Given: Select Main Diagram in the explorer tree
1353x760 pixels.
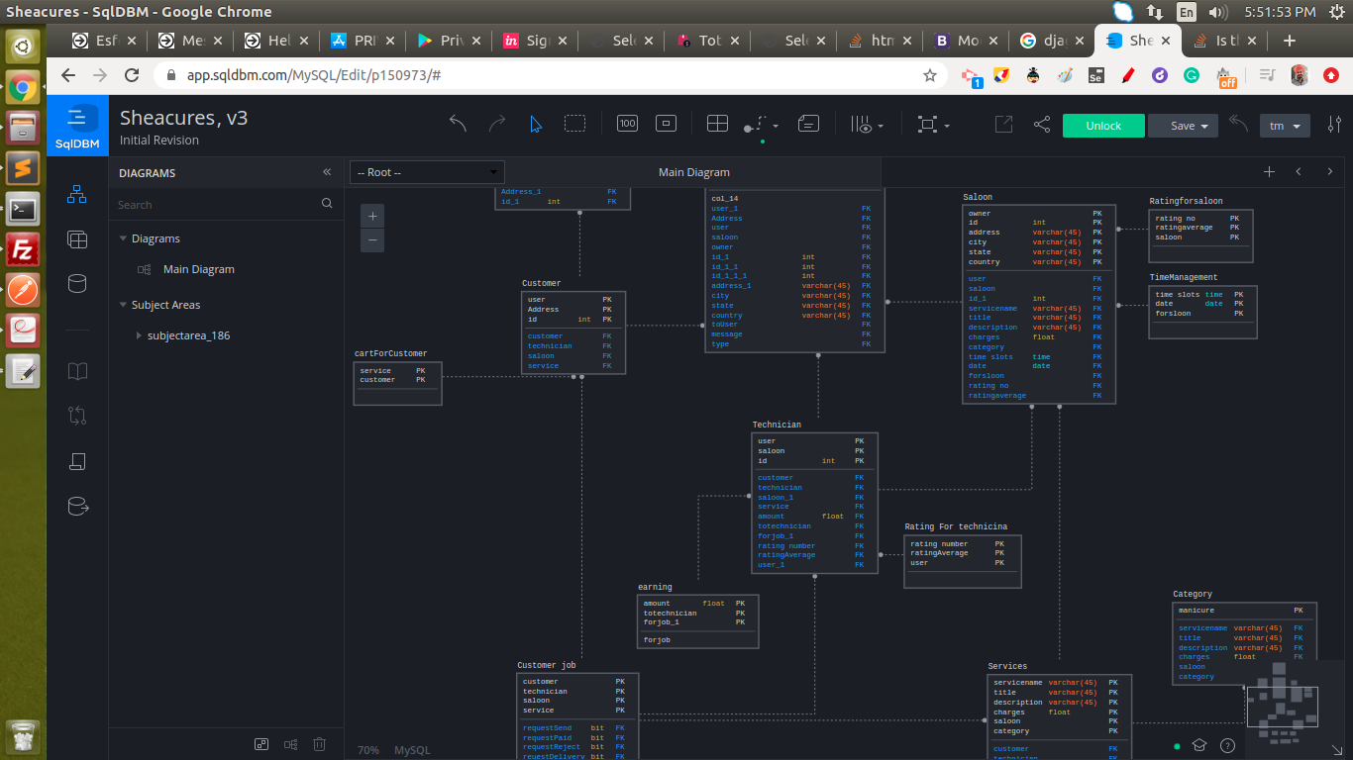Looking at the screenshot, I should [198, 269].
